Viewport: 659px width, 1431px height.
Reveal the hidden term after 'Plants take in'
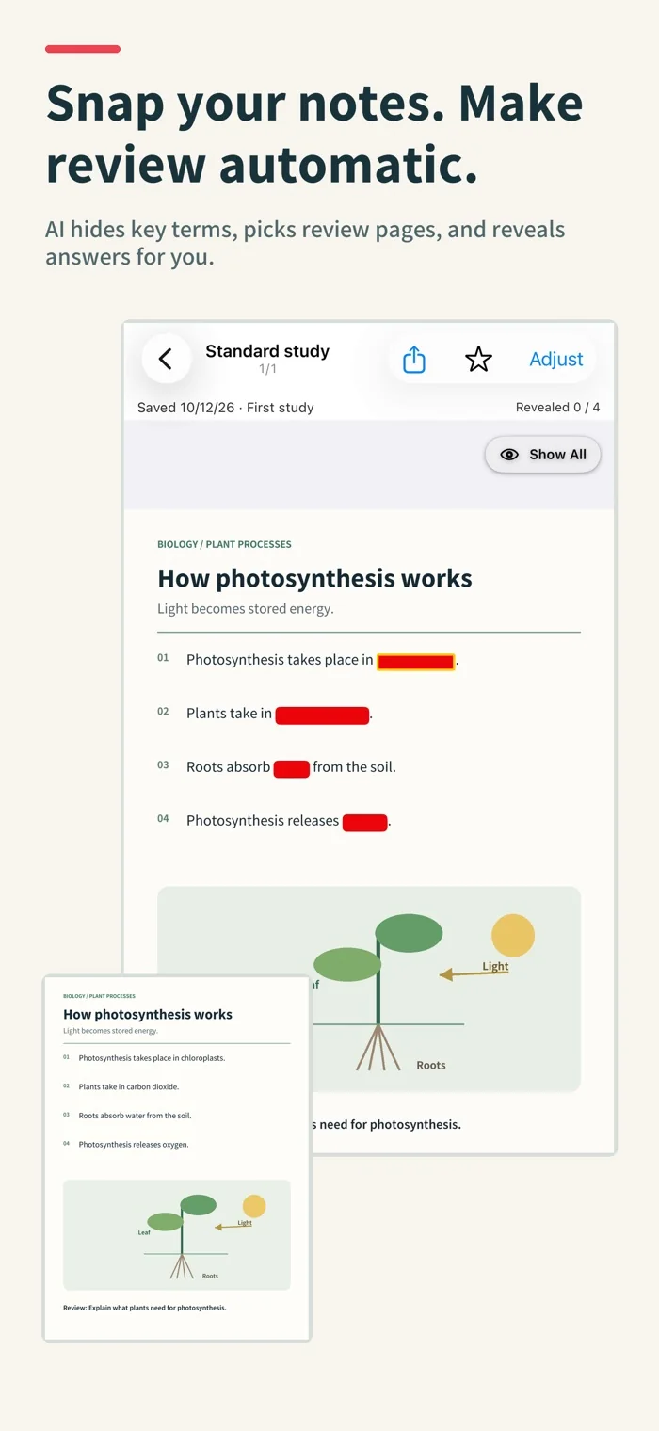322,715
